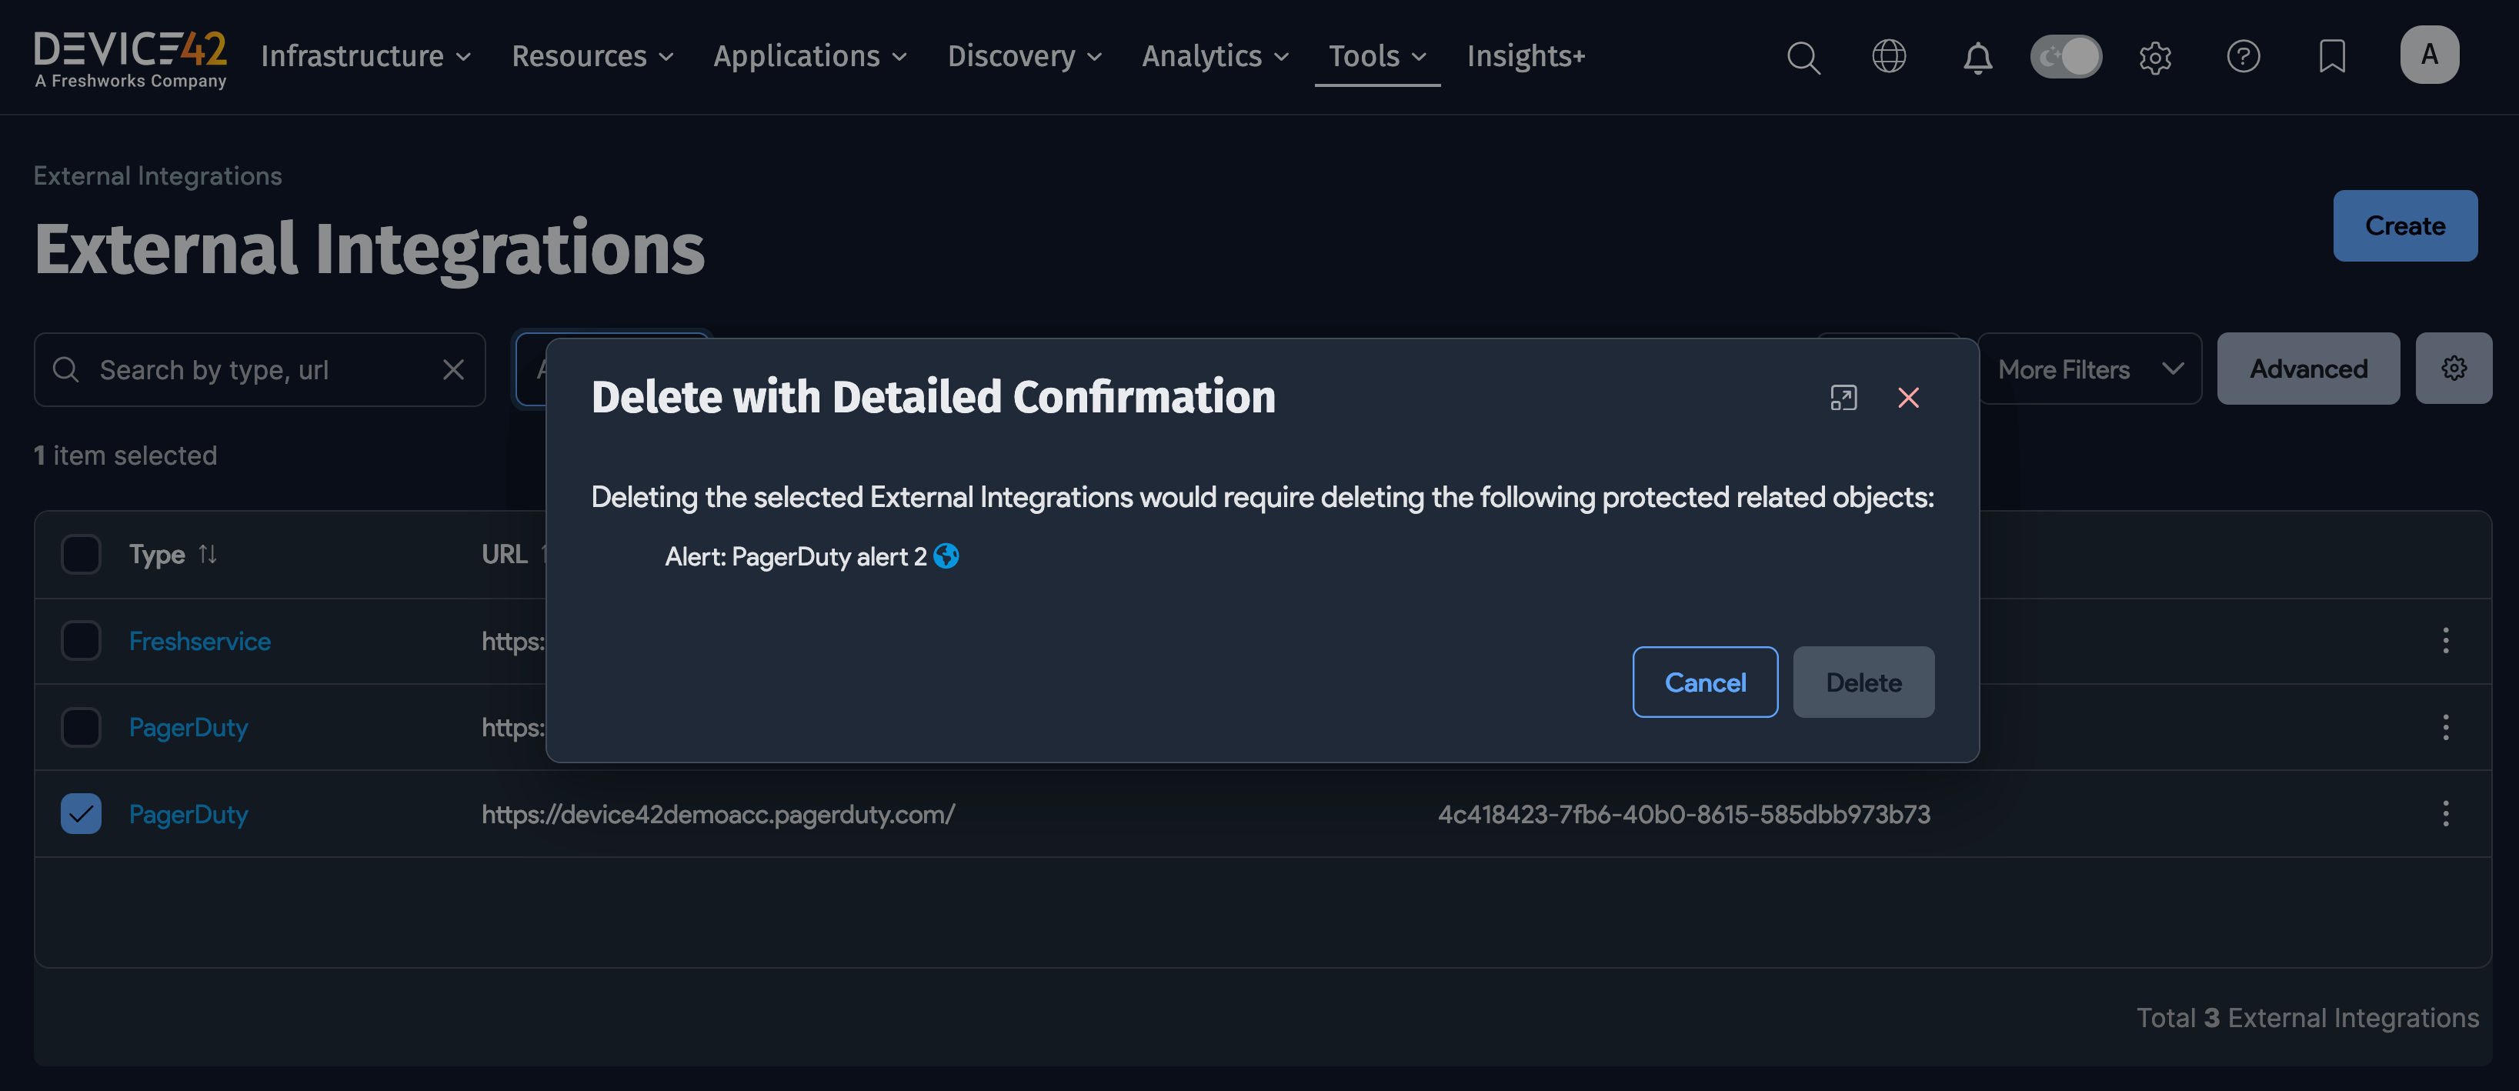Expand the More Filters dropdown
Screen dimensions: 2519x1091
pos(2090,369)
